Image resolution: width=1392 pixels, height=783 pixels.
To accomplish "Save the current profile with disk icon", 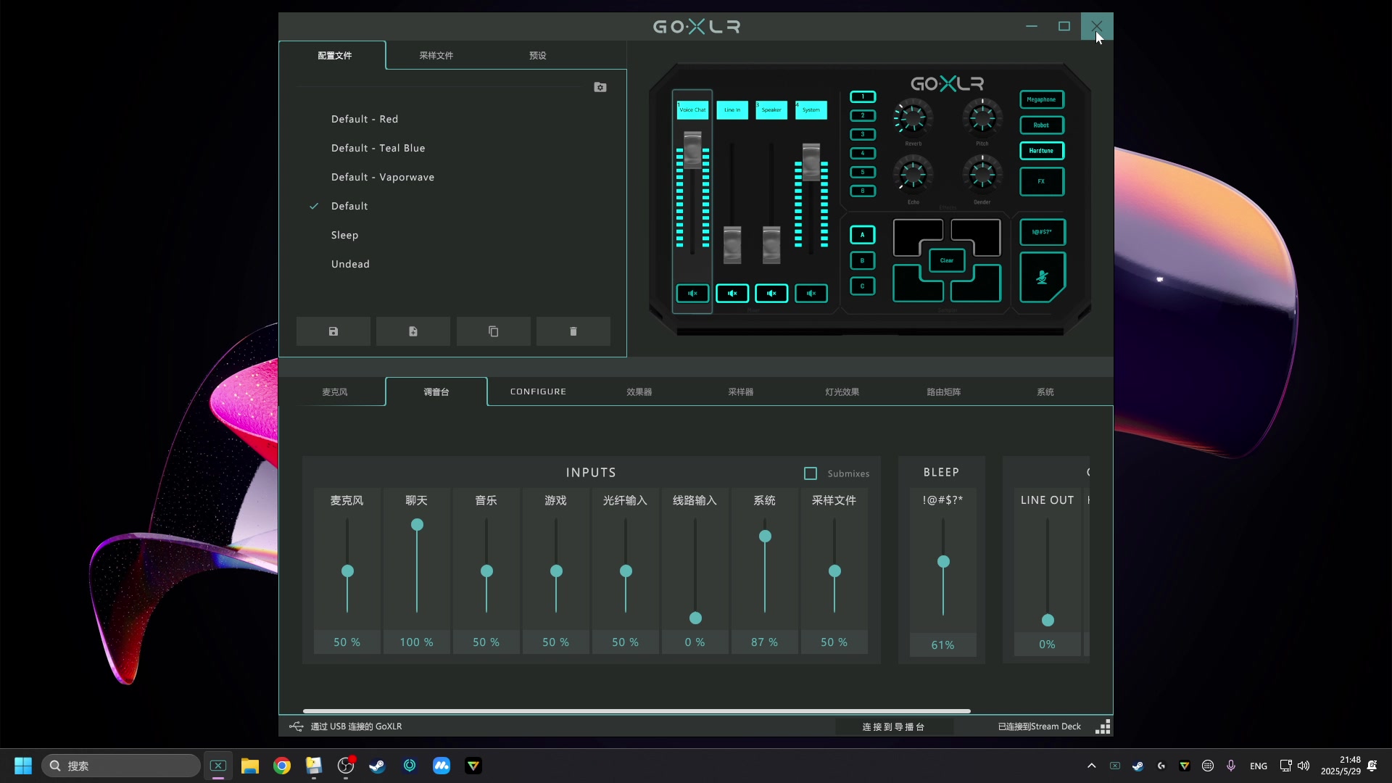I will click(333, 331).
